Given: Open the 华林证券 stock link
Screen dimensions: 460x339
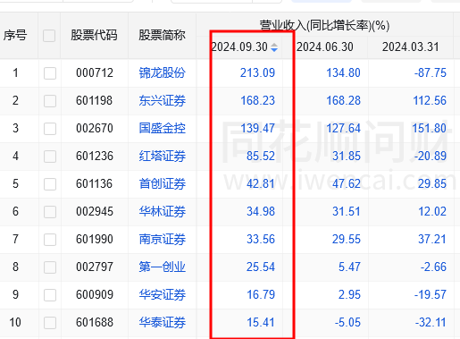Looking at the screenshot, I should pos(163,211).
